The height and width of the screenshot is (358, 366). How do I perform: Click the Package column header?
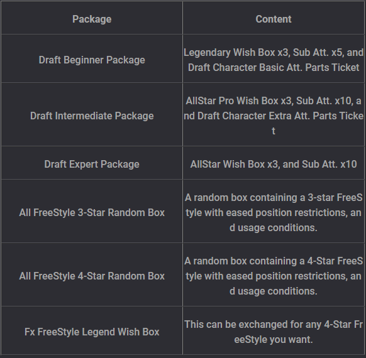click(x=92, y=19)
